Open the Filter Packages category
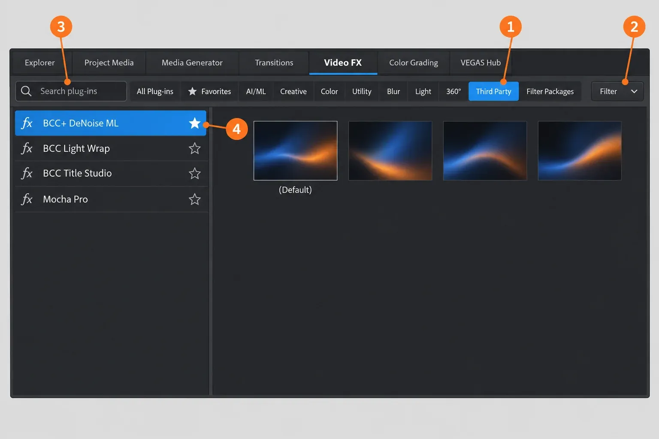This screenshot has width=659, height=439. [550, 91]
